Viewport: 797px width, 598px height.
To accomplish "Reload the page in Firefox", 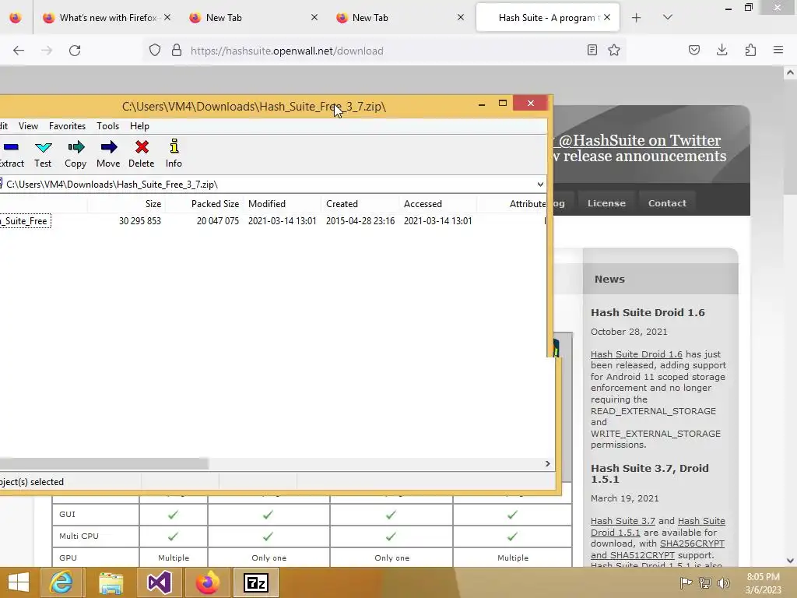I will click(x=75, y=51).
